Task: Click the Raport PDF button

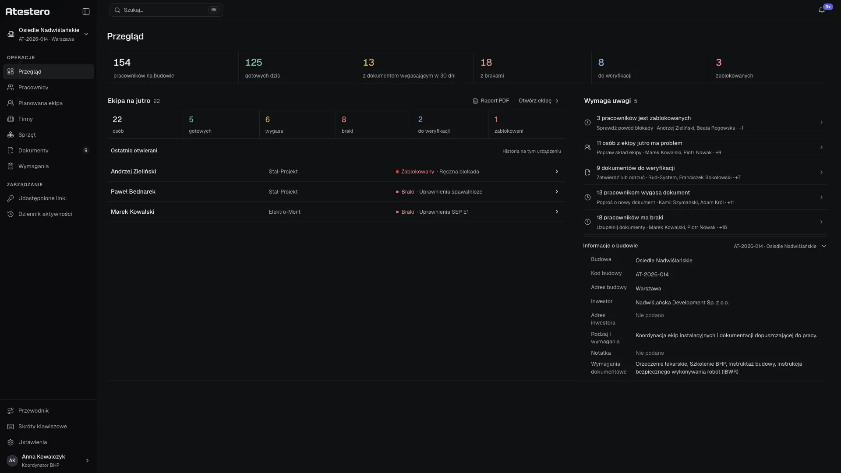Action: (491, 101)
